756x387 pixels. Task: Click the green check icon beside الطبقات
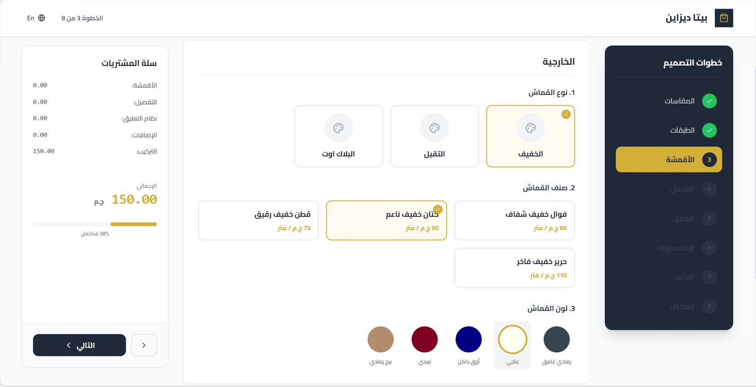(709, 130)
